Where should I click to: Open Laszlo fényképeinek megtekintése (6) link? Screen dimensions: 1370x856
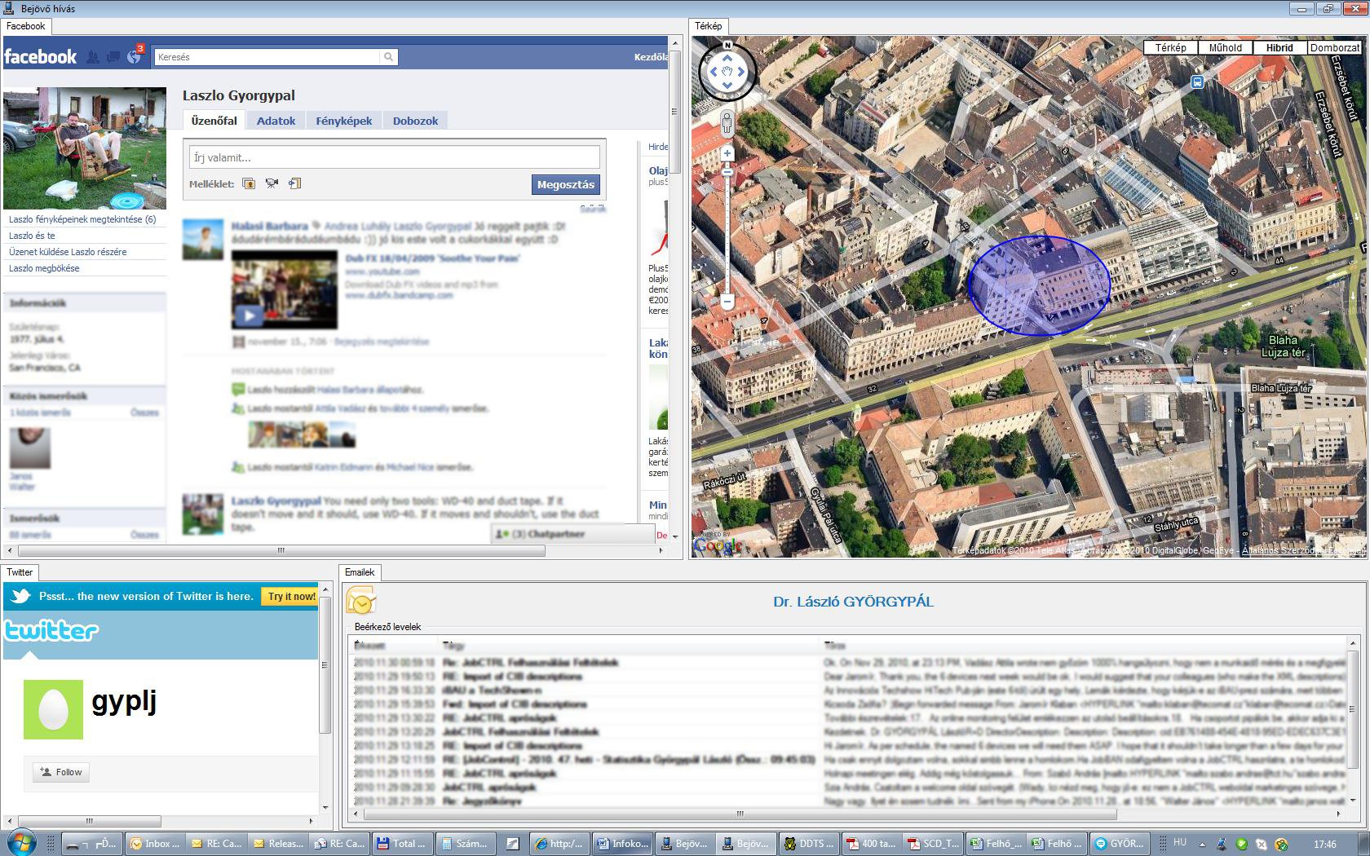(x=82, y=219)
